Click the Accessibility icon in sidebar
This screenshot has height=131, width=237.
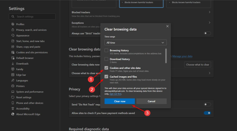pos(13,109)
